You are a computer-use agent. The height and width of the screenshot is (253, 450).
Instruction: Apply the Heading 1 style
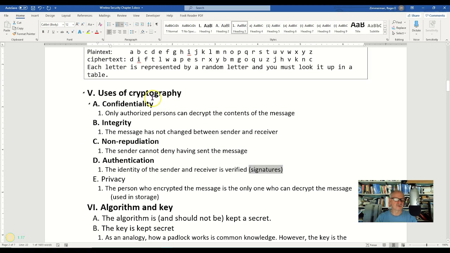tap(206, 28)
